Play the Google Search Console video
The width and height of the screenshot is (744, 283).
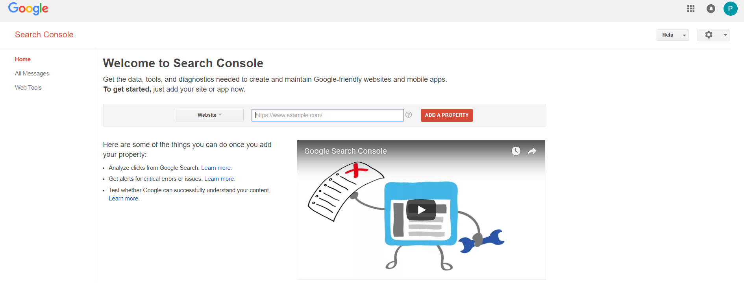coord(421,210)
